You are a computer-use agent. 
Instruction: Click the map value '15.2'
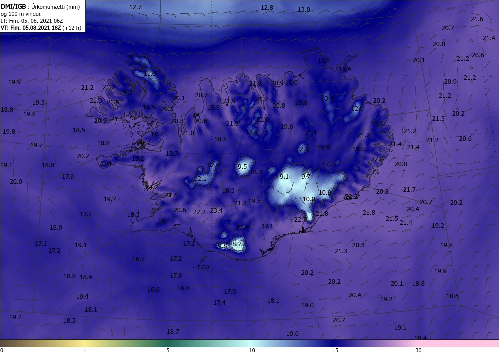[138, 159]
